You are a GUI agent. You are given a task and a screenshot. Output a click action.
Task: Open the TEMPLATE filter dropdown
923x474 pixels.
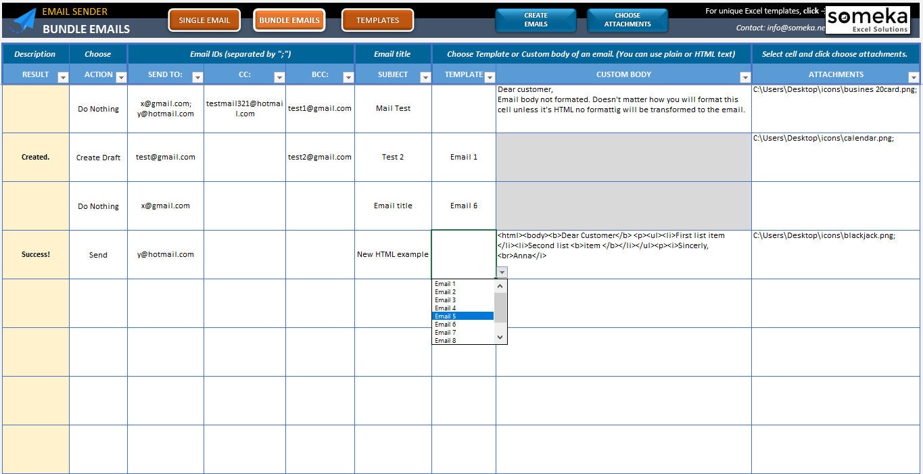click(490, 76)
